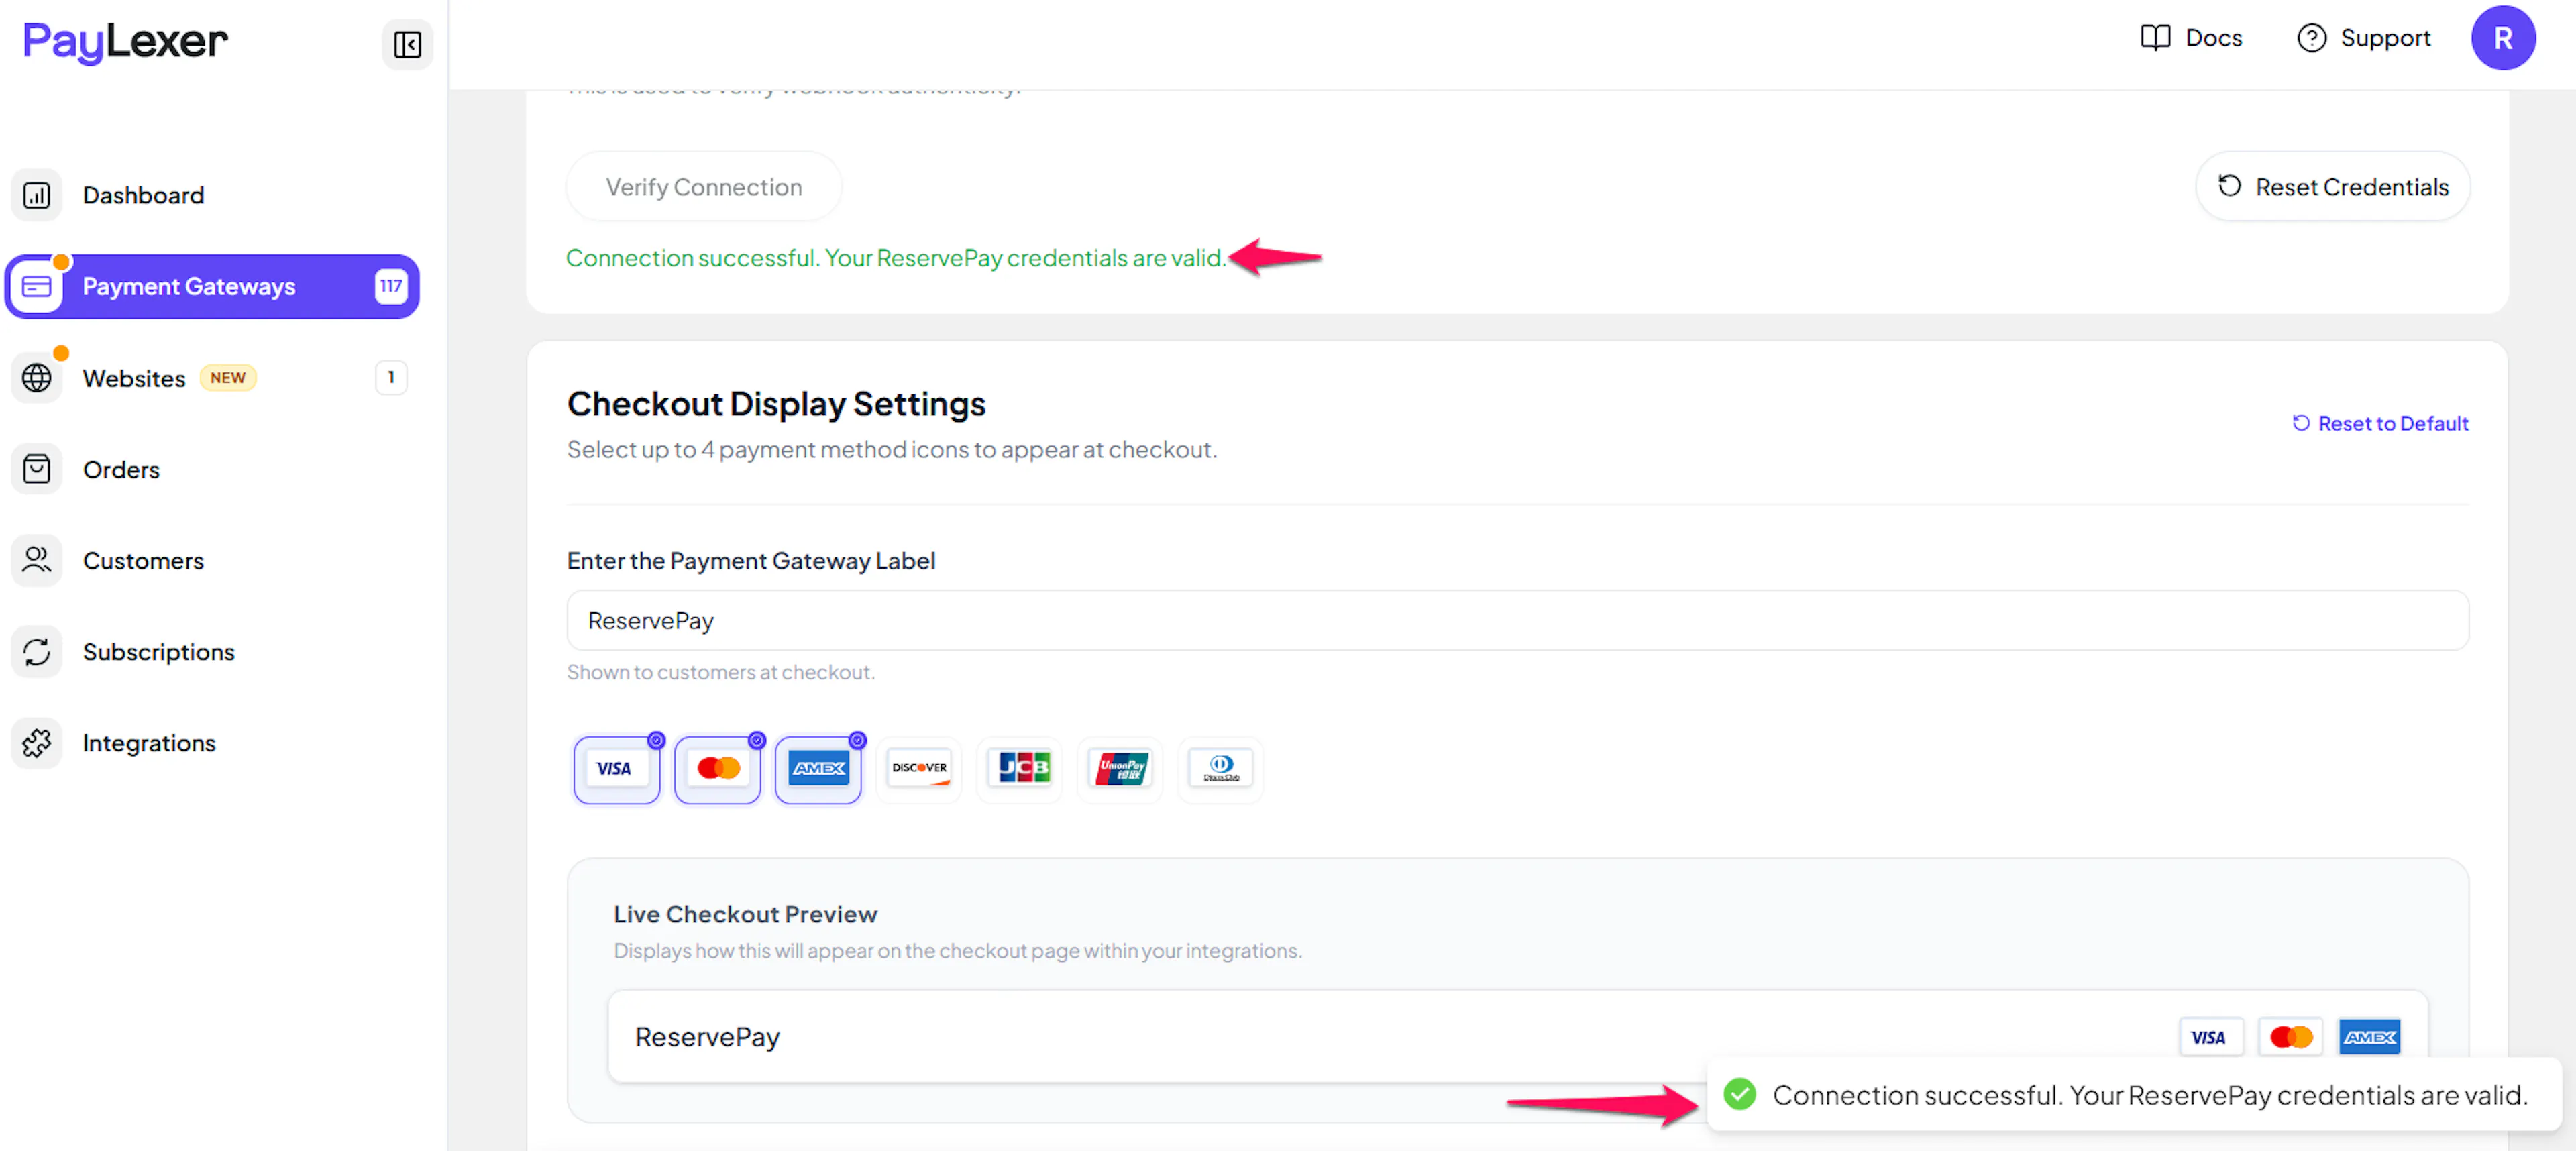Viewport: 2576px width, 1151px height.
Task: Click the Customers people icon
Action: coord(37,560)
